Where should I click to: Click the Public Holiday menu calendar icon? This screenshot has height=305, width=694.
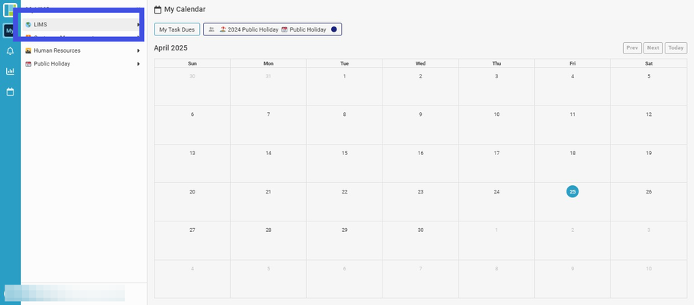click(29, 64)
